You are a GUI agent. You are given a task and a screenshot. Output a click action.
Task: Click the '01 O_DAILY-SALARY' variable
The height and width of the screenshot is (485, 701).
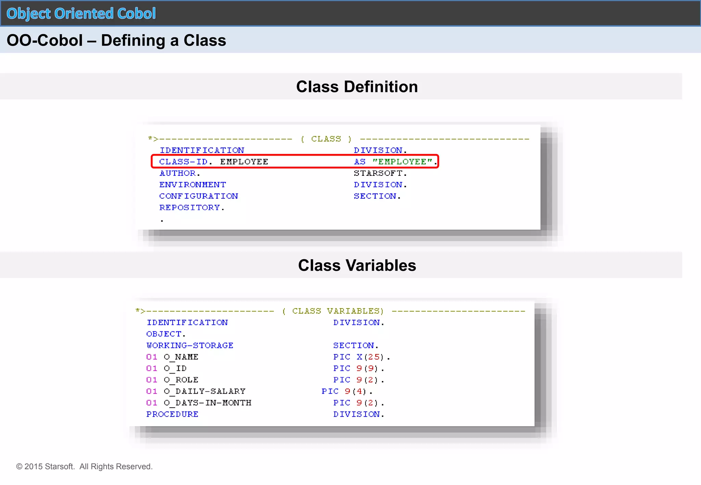(196, 391)
